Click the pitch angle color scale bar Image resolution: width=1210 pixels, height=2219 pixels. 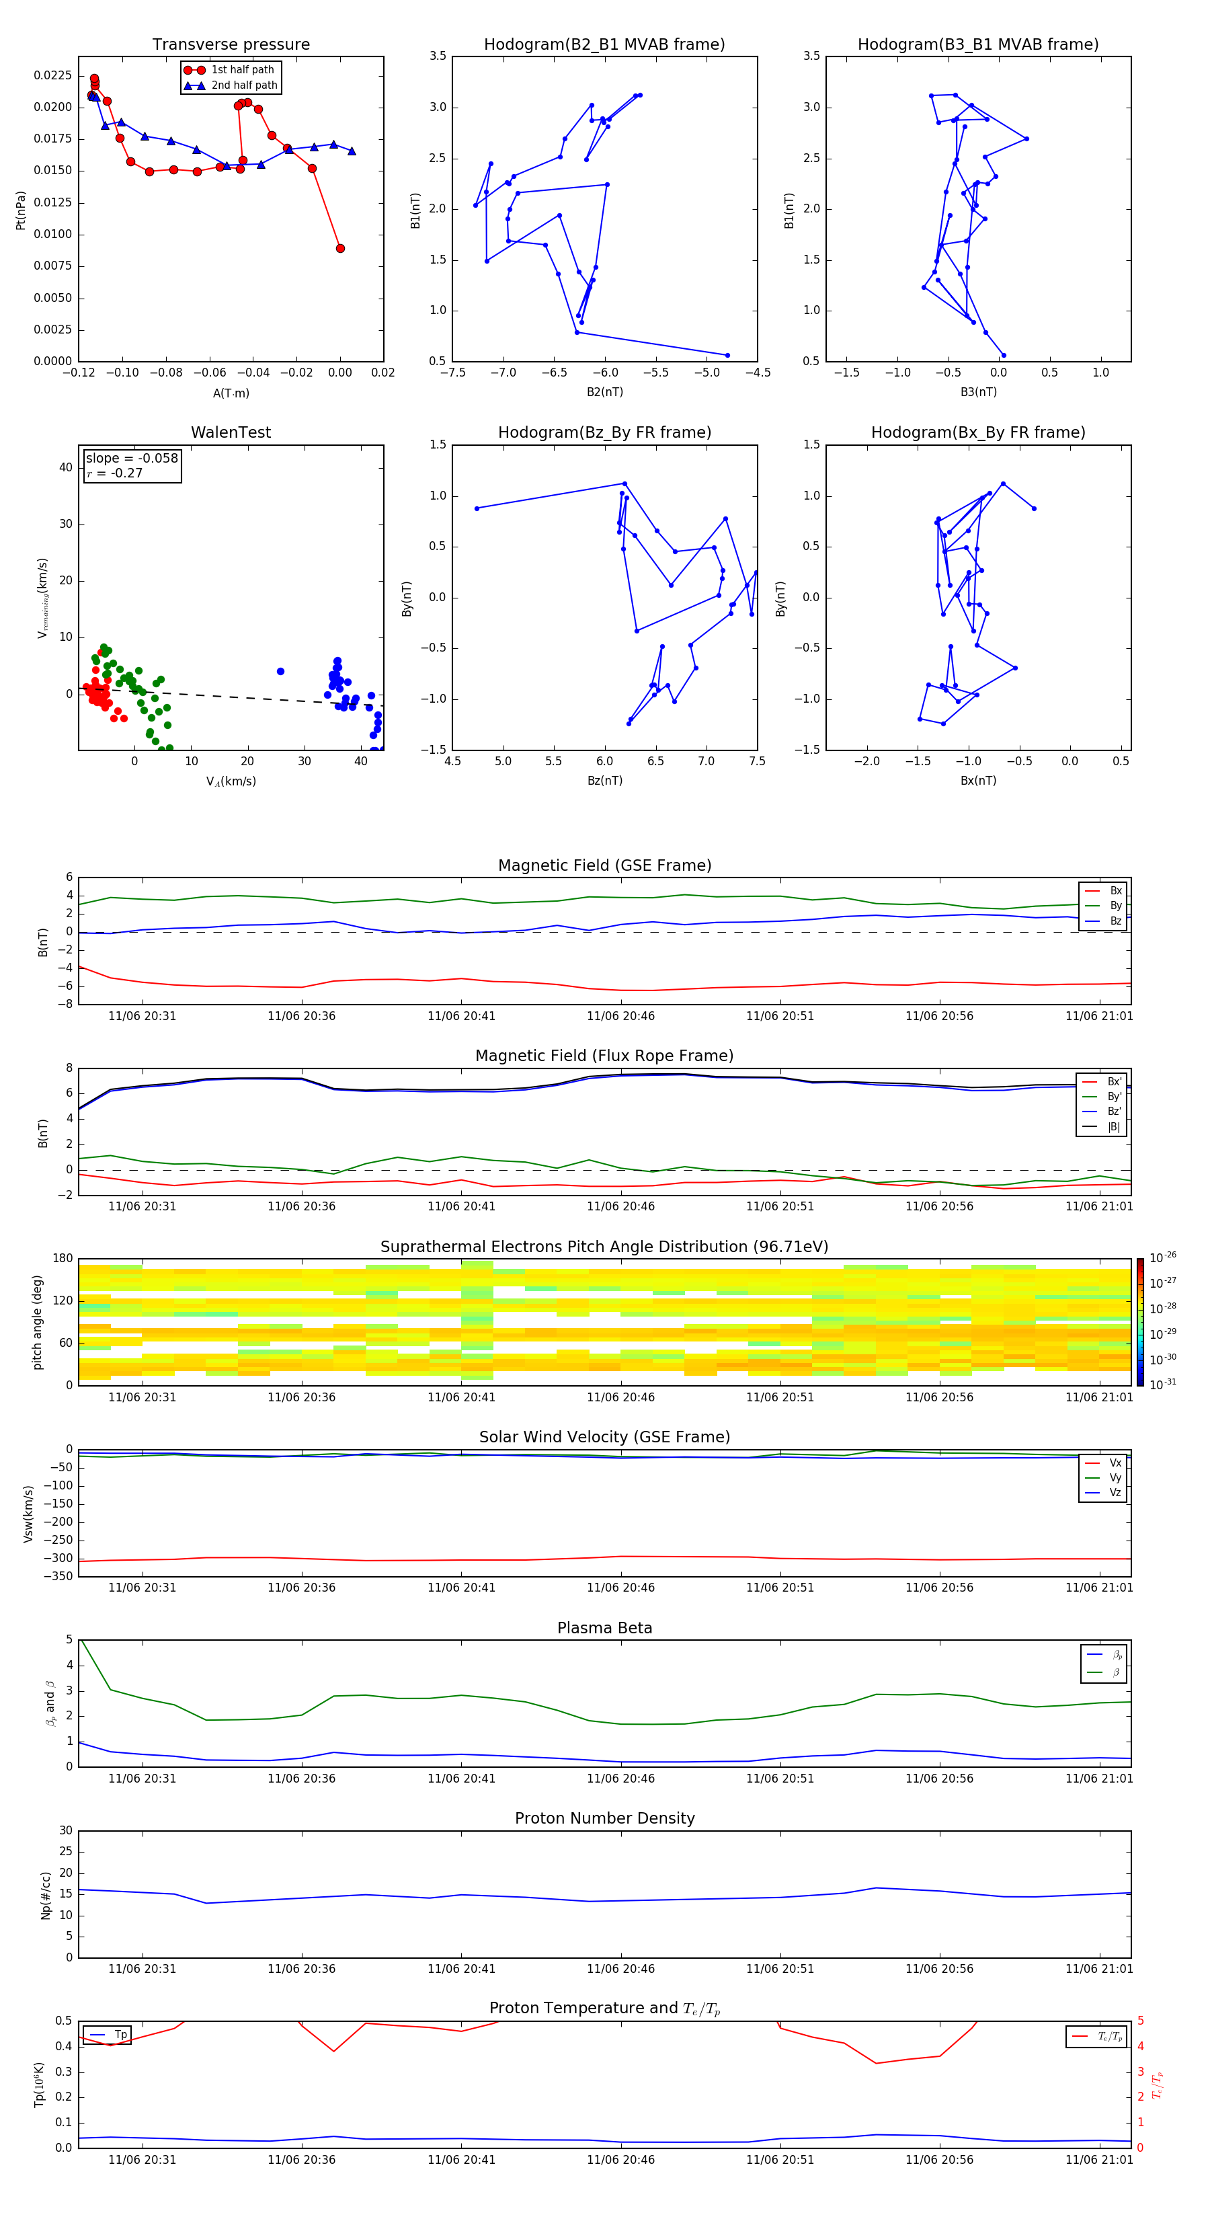(x=1140, y=1322)
